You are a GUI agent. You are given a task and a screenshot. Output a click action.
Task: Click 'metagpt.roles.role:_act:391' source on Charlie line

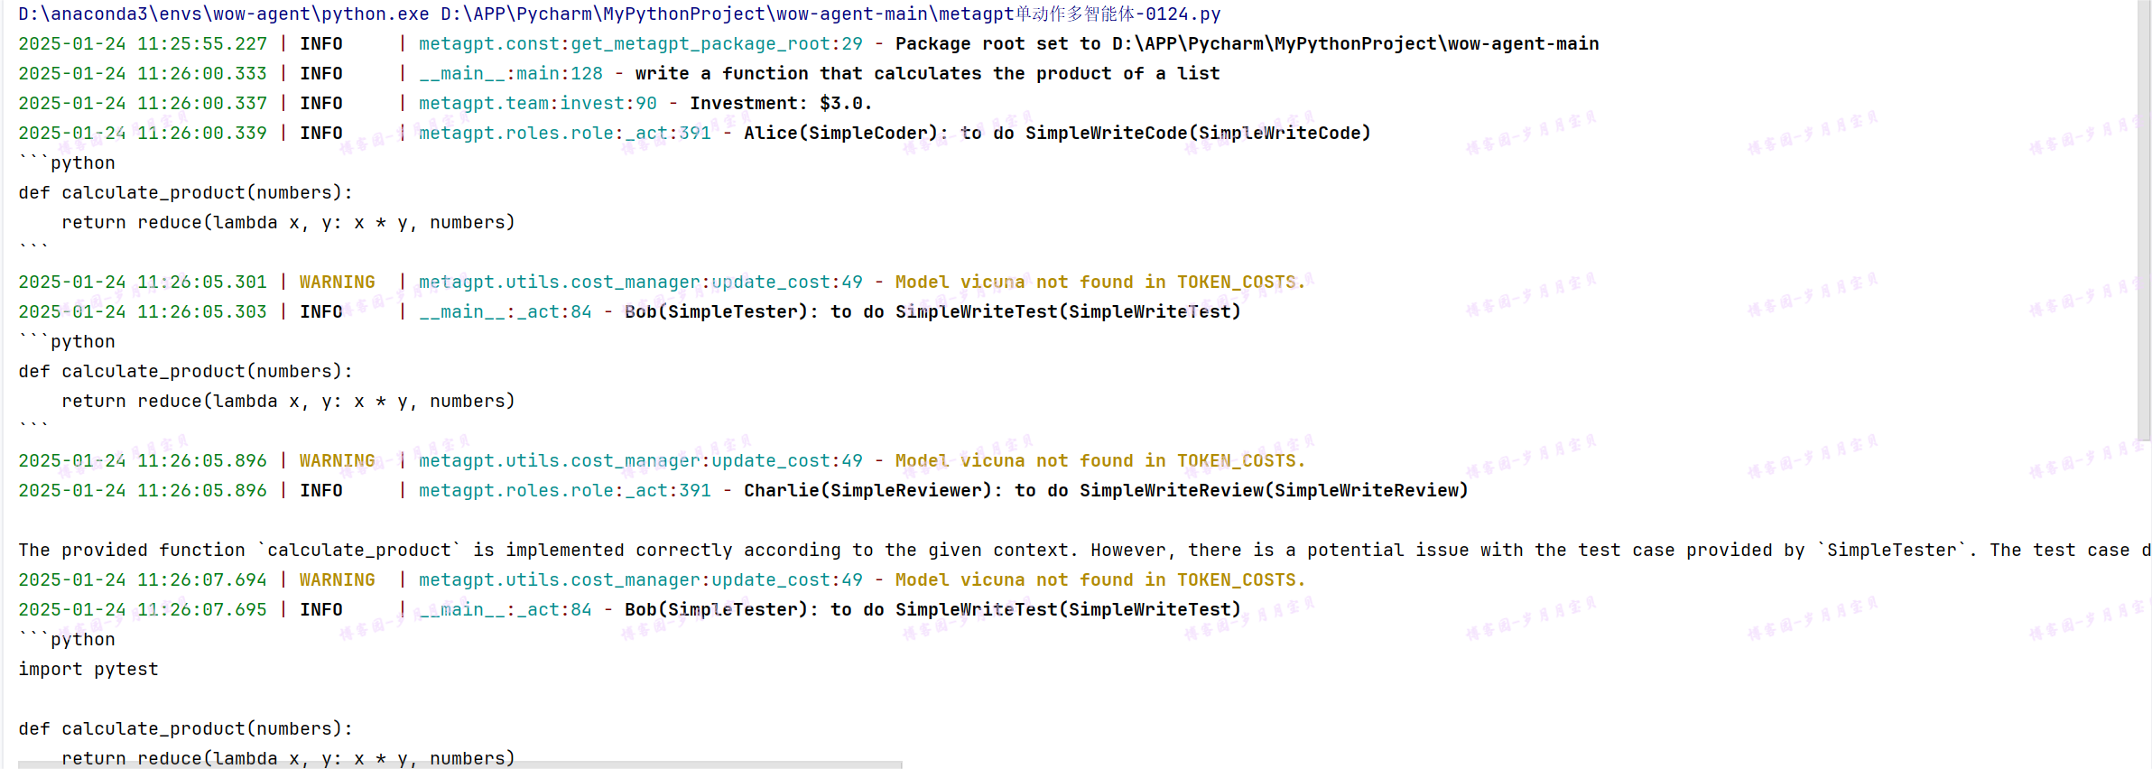click(565, 491)
